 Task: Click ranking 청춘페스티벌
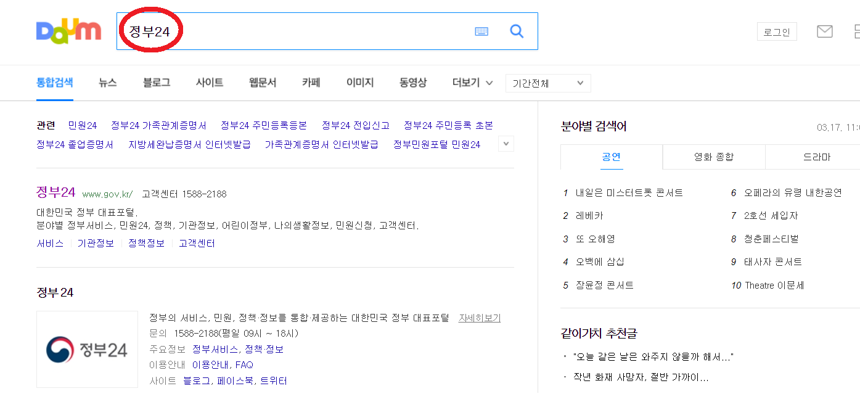[771, 239]
